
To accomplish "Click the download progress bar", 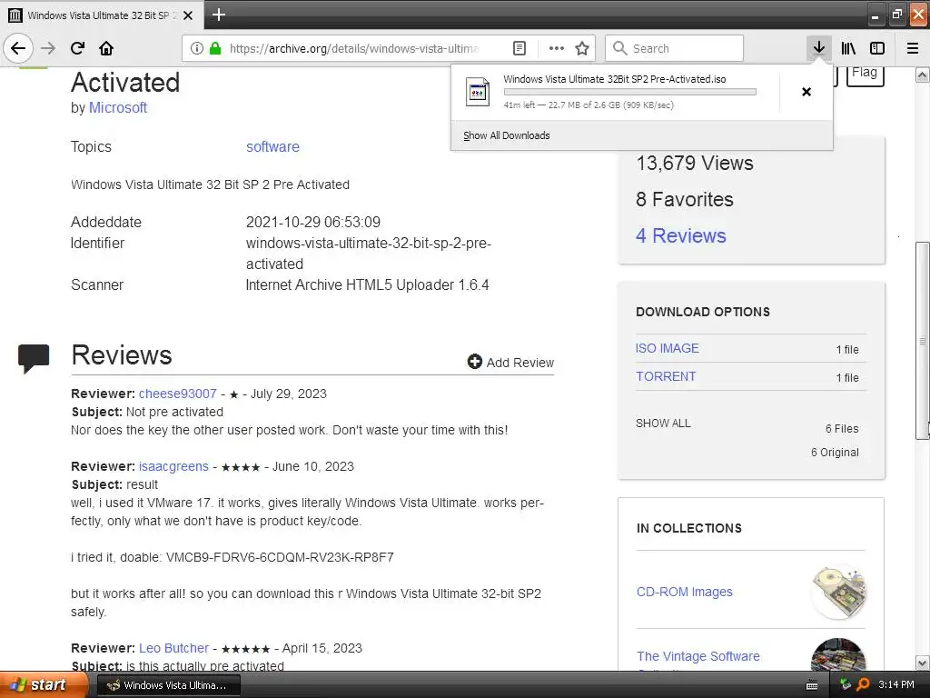I will (x=630, y=92).
